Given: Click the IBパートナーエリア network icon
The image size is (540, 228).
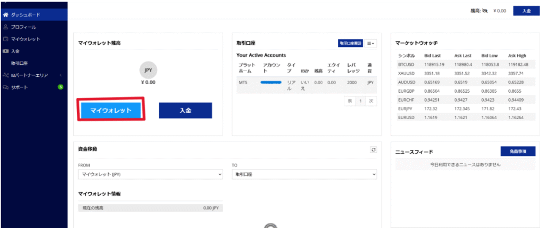Looking at the screenshot, I should pyautogui.click(x=6, y=75).
